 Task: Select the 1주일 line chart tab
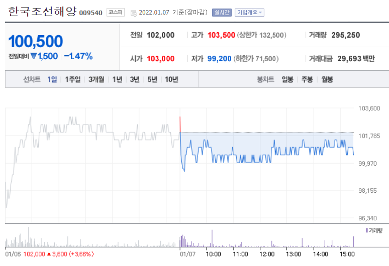73,79
